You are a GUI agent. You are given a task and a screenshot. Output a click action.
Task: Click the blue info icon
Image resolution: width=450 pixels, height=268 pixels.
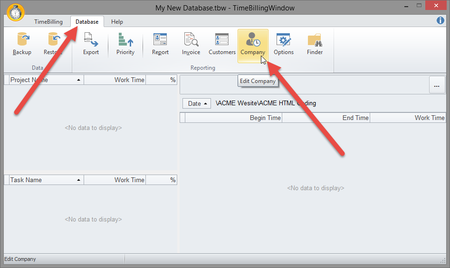coord(440,20)
